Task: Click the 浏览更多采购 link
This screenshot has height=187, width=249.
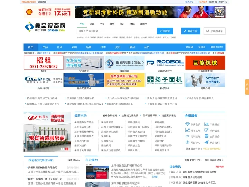Action: click(169, 116)
